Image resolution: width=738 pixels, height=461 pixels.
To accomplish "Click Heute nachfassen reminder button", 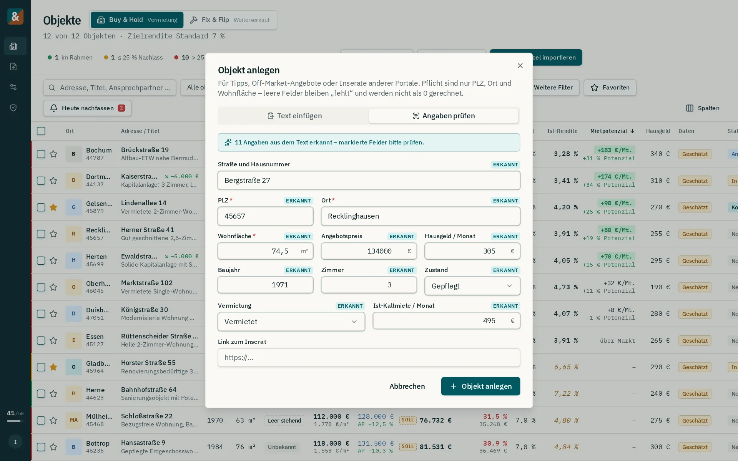I will [x=87, y=108].
